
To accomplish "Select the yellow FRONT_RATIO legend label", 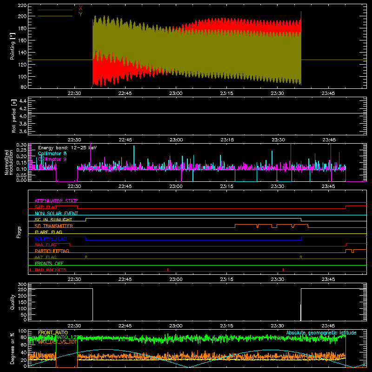I will [53, 332].
